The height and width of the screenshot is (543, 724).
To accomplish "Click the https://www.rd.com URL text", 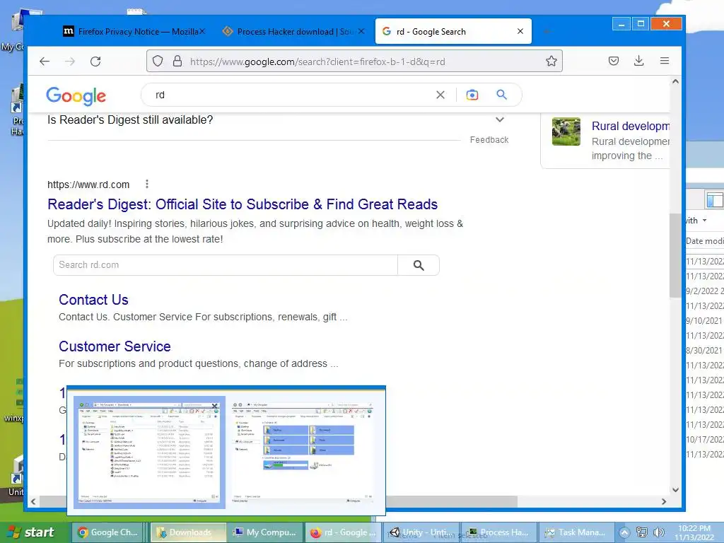I will (x=88, y=185).
